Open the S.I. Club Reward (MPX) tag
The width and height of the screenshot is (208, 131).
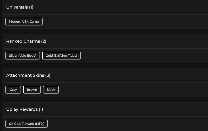(27, 124)
